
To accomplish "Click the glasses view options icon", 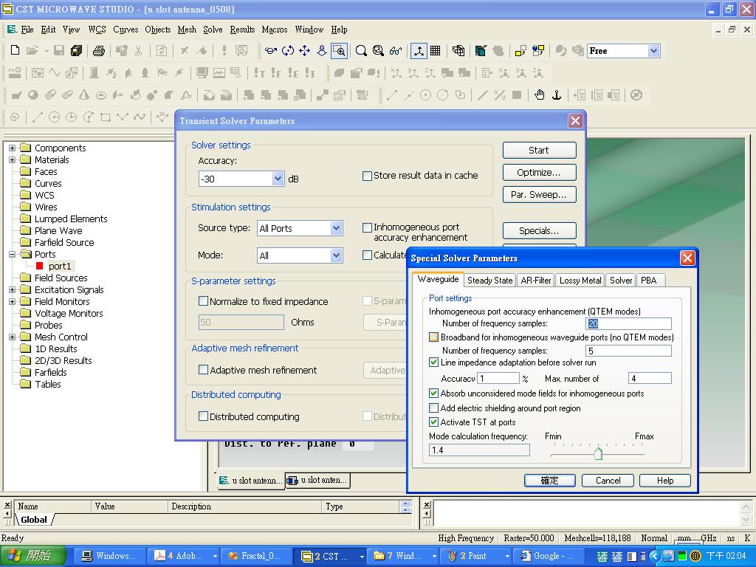I will point(396,51).
